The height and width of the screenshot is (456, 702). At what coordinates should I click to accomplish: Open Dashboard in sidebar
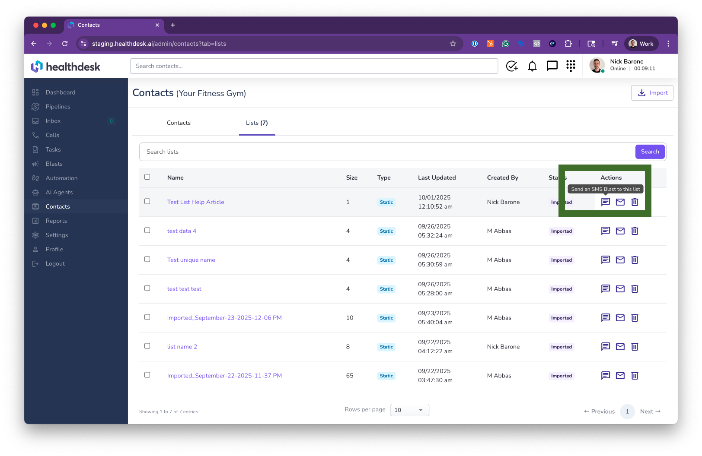(x=61, y=92)
